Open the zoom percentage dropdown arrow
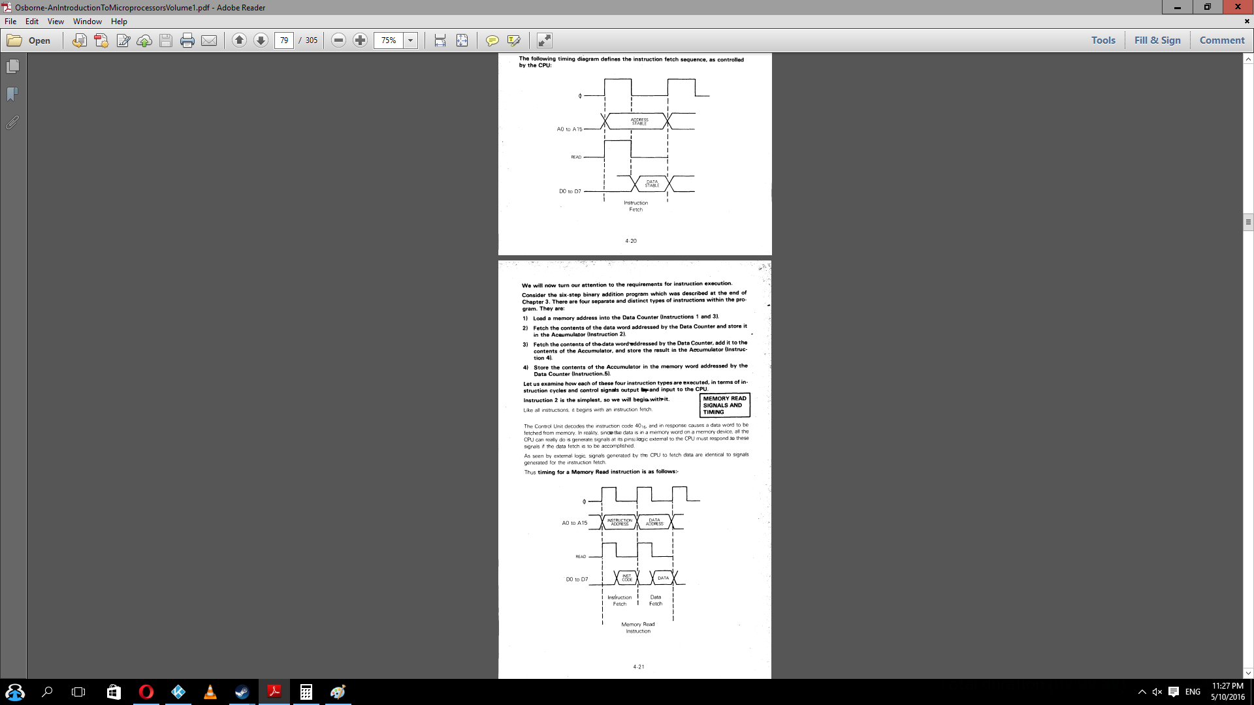 (411, 40)
